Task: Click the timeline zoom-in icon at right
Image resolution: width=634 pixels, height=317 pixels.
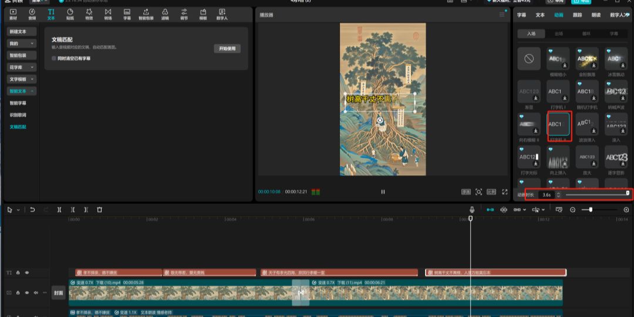Action: pyautogui.click(x=626, y=210)
